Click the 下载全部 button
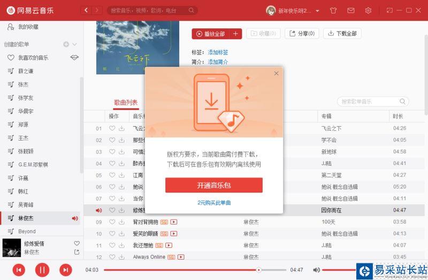428x280 pixels. tap(342, 34)
